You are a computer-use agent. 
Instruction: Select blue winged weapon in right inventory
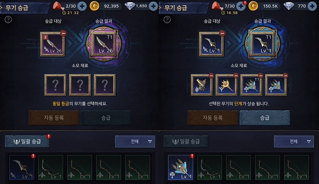pyautogui.click(x=180, y=167)
